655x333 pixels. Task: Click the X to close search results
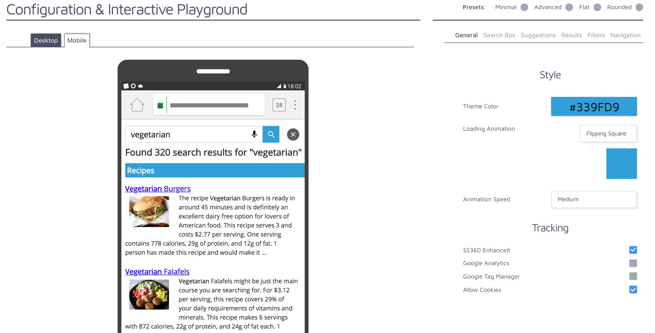[293, 134]
